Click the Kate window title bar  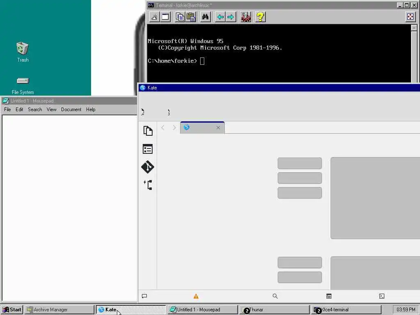point(278,88)
